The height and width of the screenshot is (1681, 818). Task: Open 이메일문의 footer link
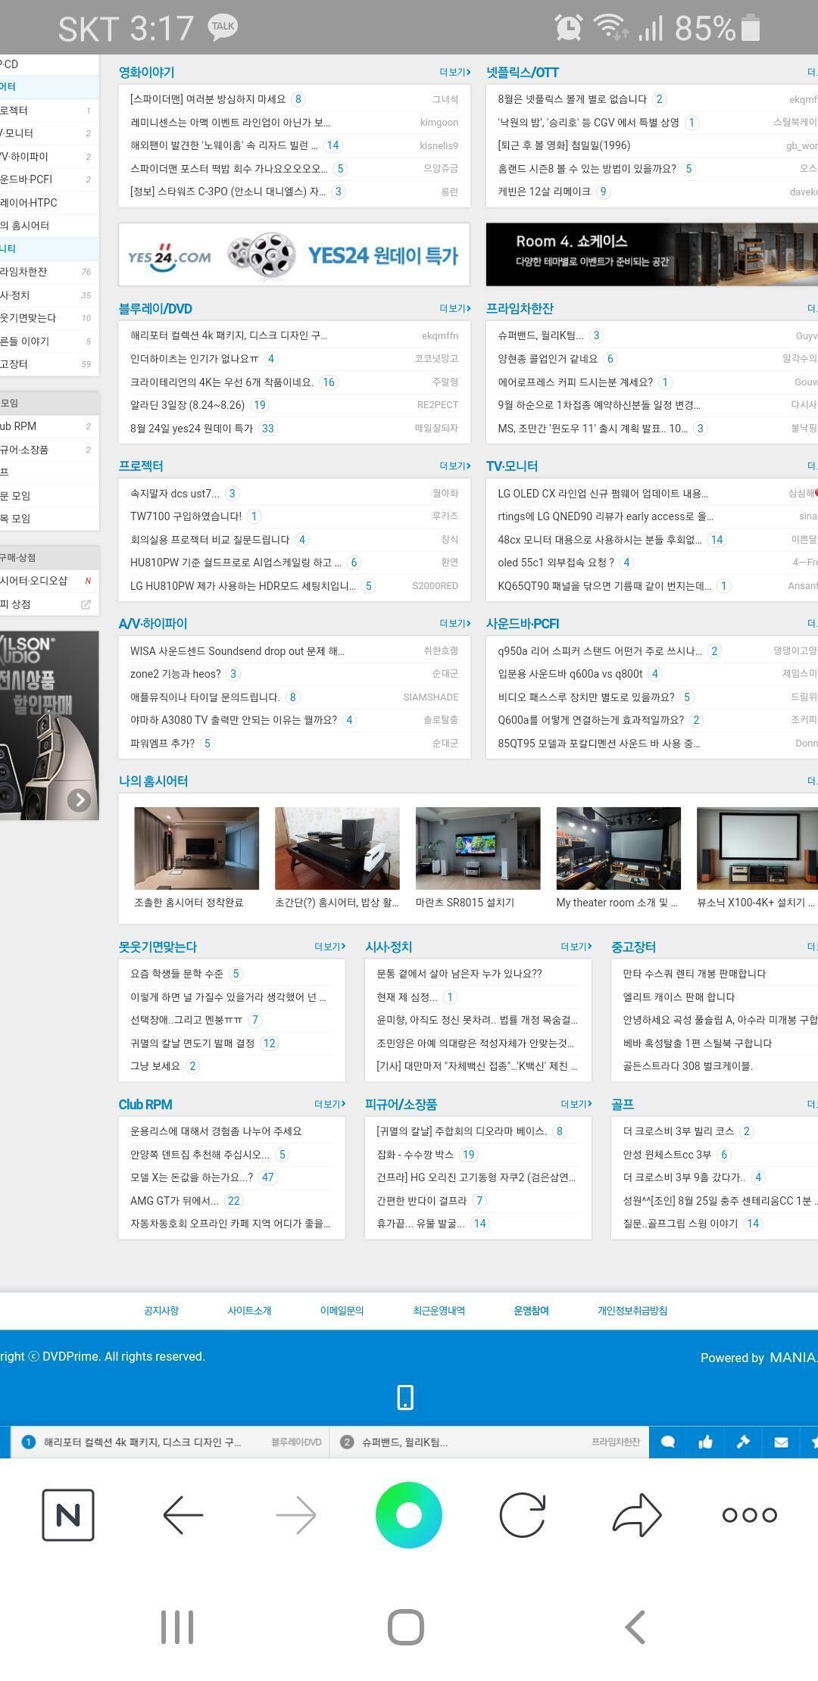(x=342, y=1311)
